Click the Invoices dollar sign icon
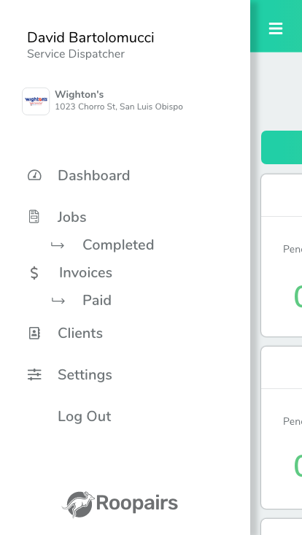This screenshot has height=535, width=302. click(x=34, y=273)
